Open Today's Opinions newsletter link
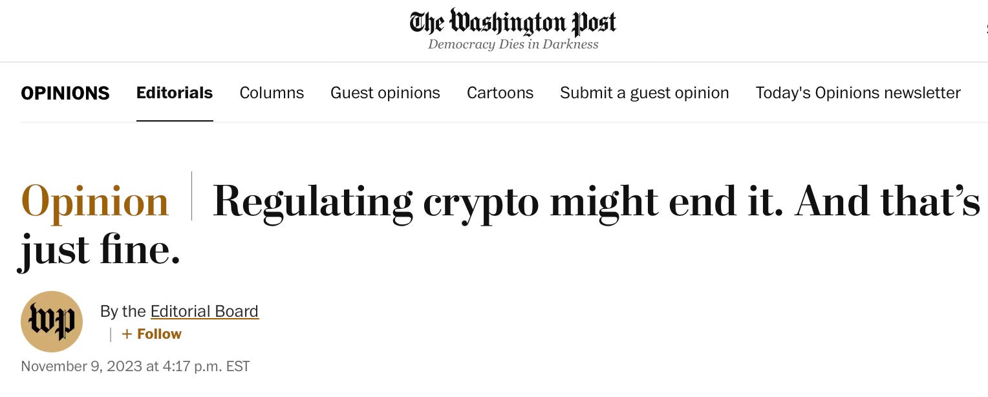 click(x=858, y=93)
